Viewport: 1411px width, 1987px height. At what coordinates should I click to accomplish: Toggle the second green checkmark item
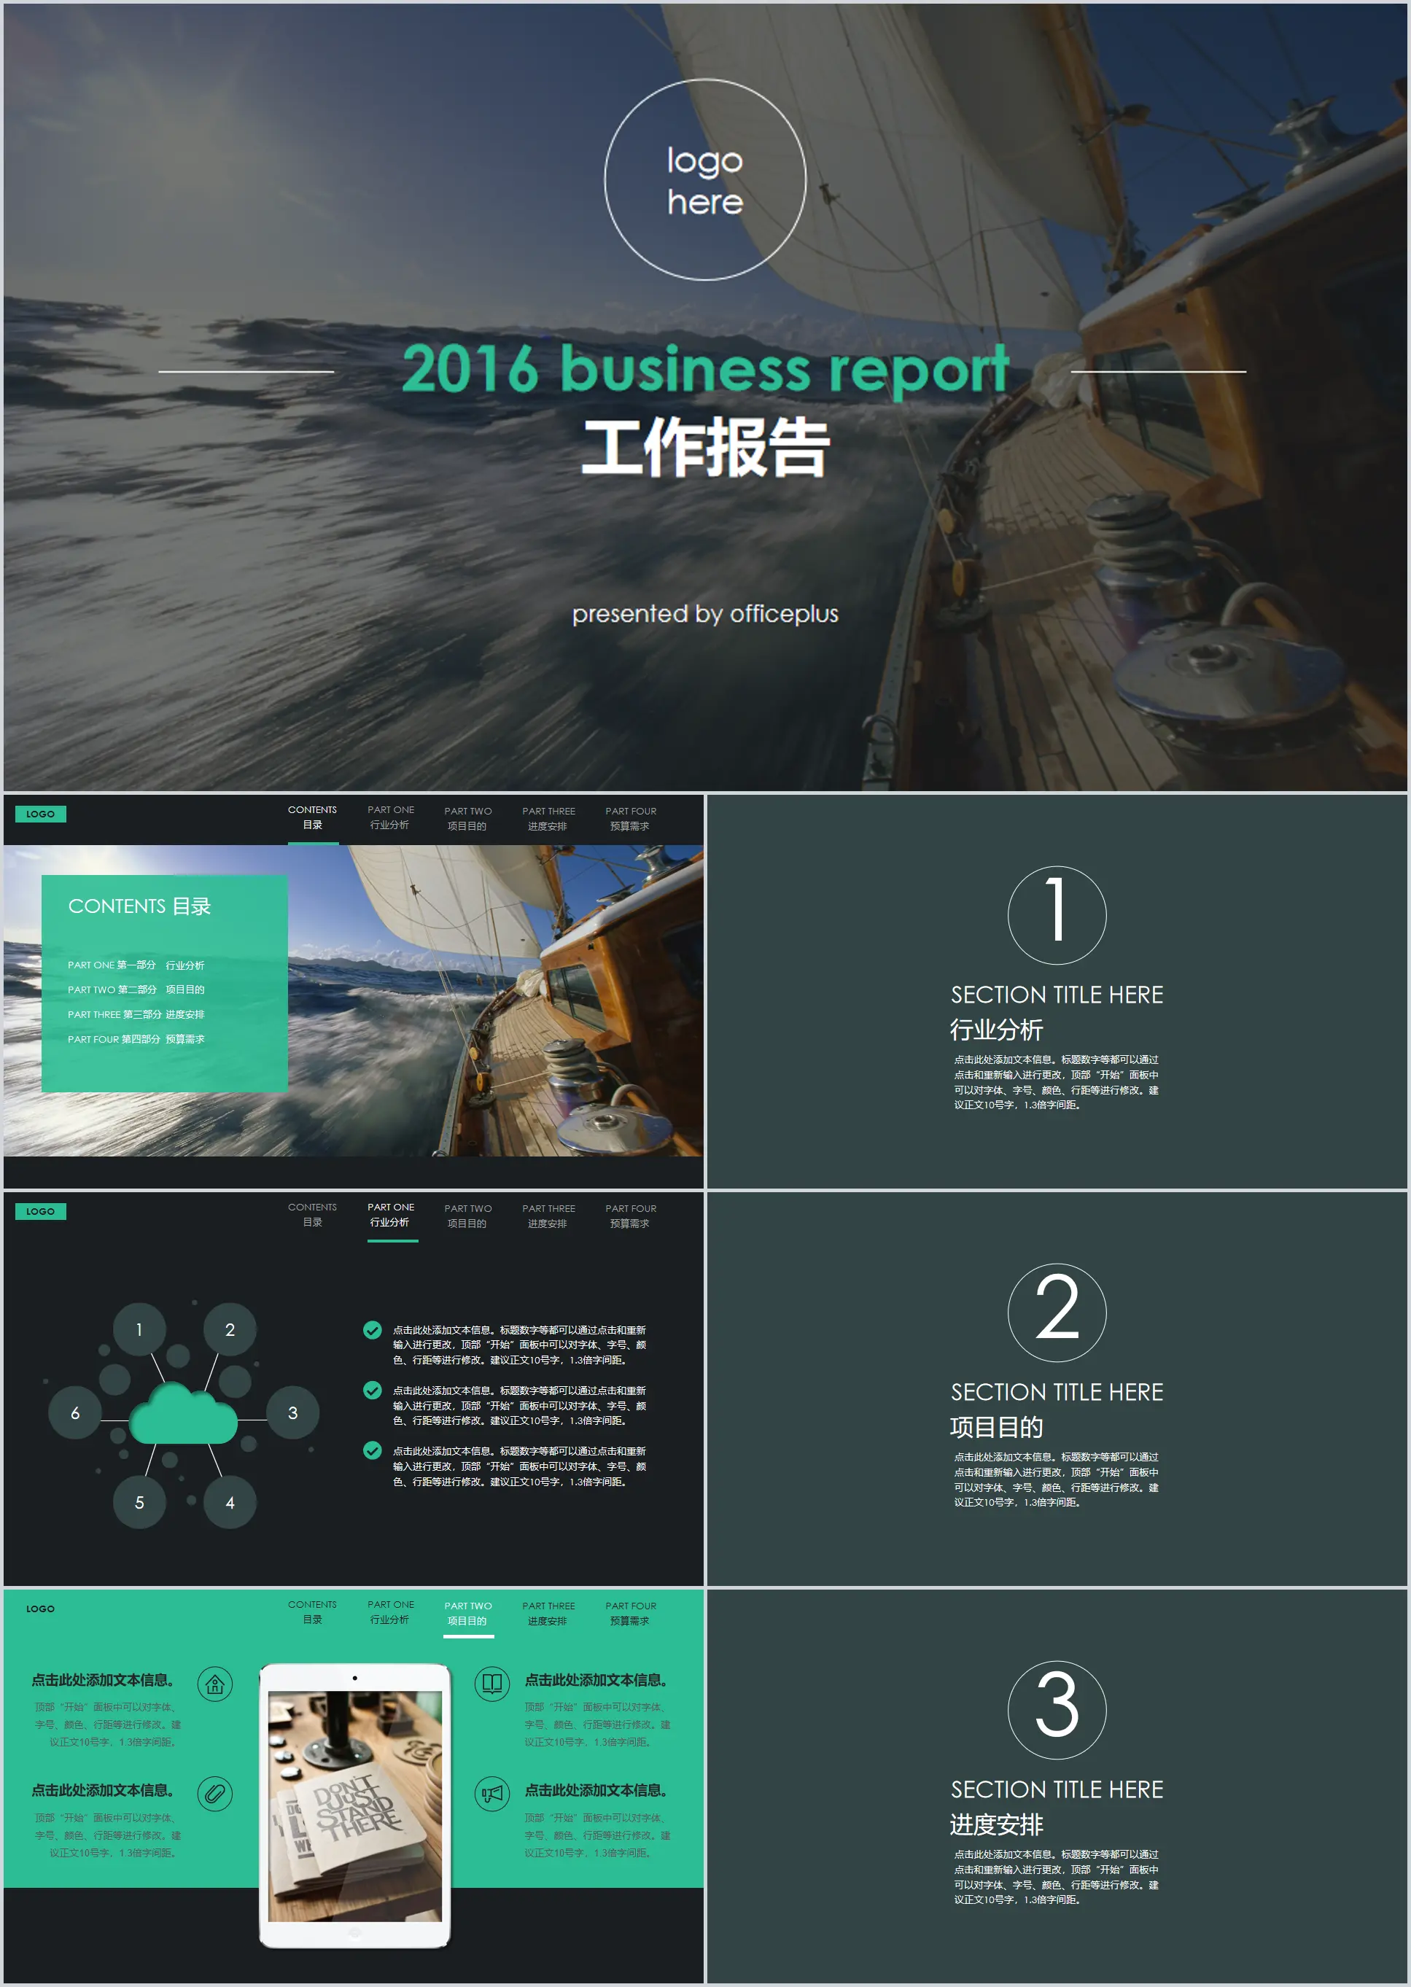[373, 1387]
